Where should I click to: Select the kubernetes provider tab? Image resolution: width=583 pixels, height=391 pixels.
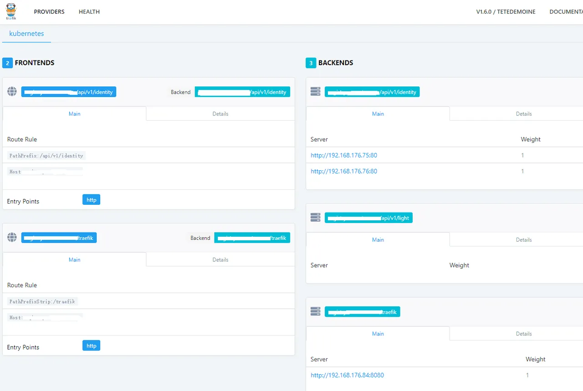tap(26, 34)
